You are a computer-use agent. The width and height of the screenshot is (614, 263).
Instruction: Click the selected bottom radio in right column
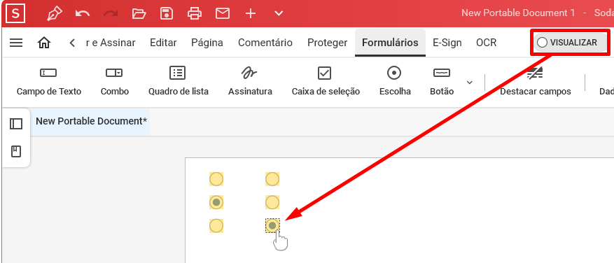tap(272, 226)
